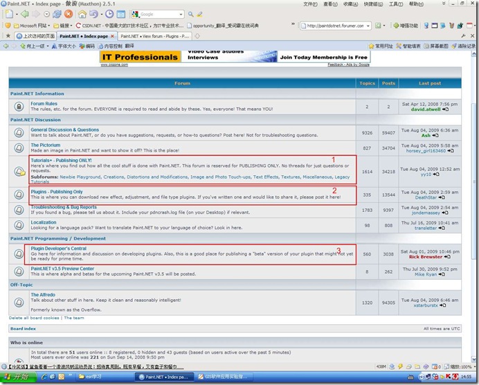The image size is (479, 385).
Task: Click the green Back arrow in browser toolbar
Action: pyautogui.click(x=24, y=14)
